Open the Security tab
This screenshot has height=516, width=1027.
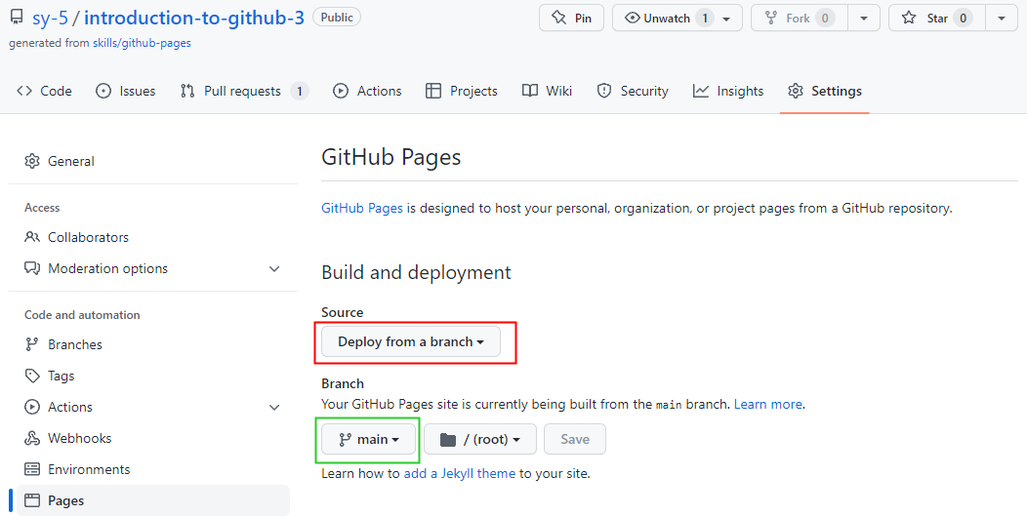pos(633,91)
